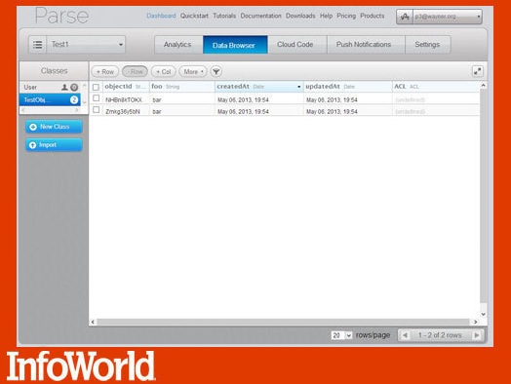Open the Push Notifications tab

point(365,45)
